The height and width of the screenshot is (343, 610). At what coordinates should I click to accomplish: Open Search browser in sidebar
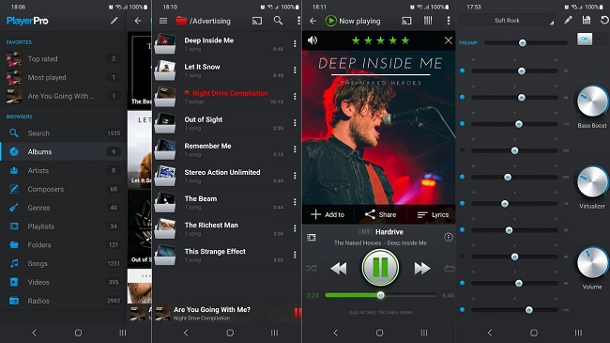(x=63, y=133)
